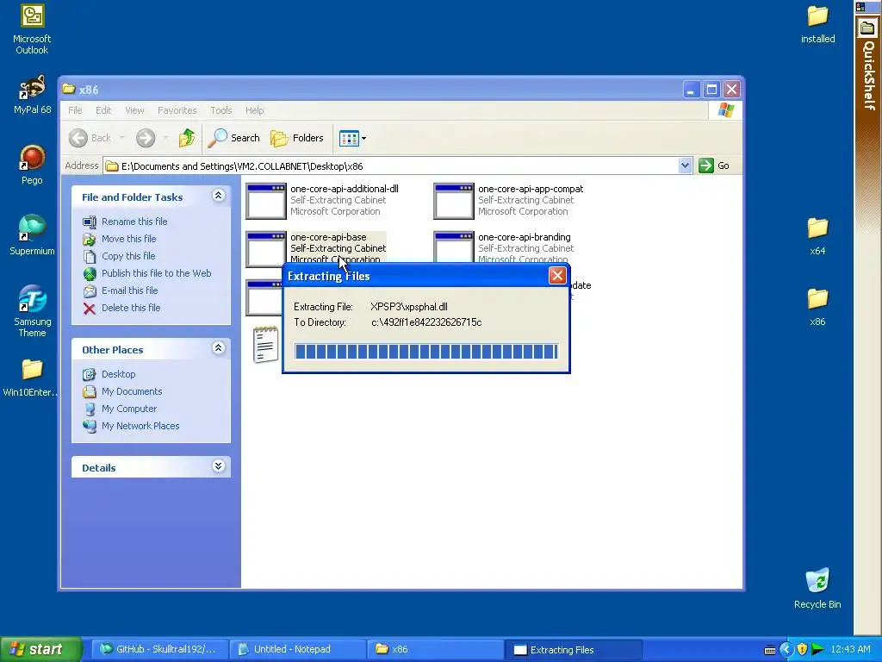Select the installed folder on desktop

pyautogui.click(x=818, y=24)
